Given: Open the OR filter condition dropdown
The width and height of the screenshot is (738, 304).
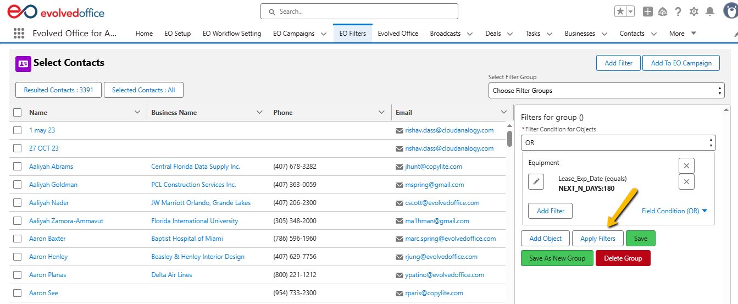Looking at the screenshot, I should point(618,142).
